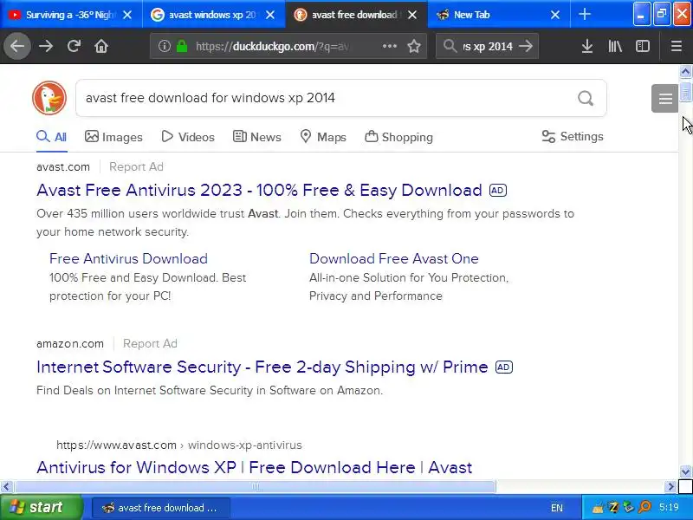Select the All results tab

pyautogui.click(x=52, y=137)
